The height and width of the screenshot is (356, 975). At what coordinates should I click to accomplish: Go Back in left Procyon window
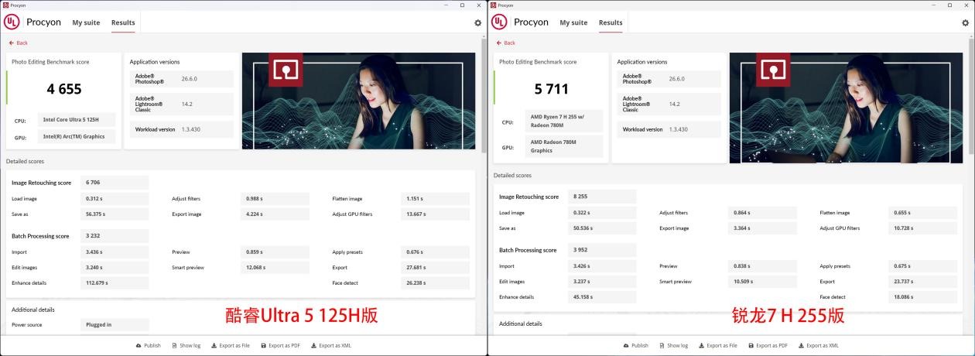[x=18, y=43]
